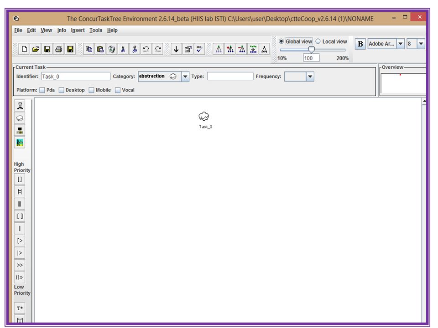The width and height of the screenshot is (438, 328).
Task: Delete using the recycle bin icon
Action: tap(112, 49)
